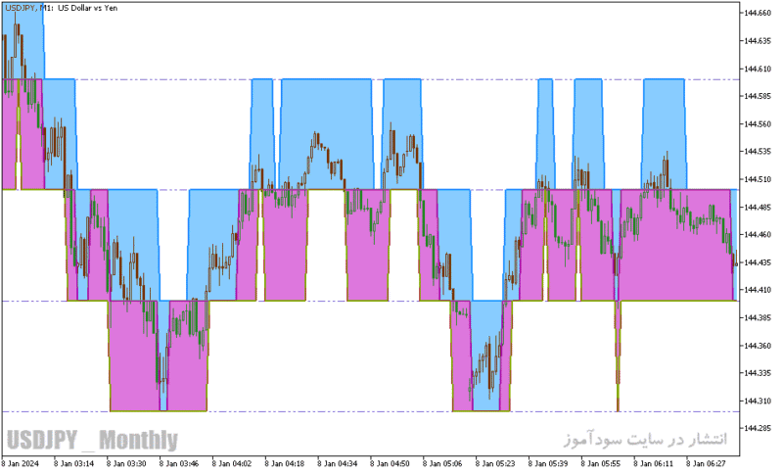783x473 pixels.
Task: Click the 8 Jan 04:50 time marker
Action: (390, 463)
